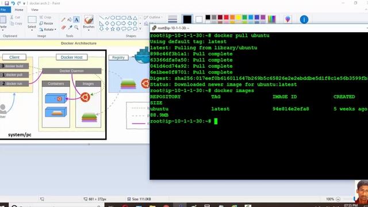The image size is (368, 207).
Task: Open the shape Outline dropdown
Action: 153,17
